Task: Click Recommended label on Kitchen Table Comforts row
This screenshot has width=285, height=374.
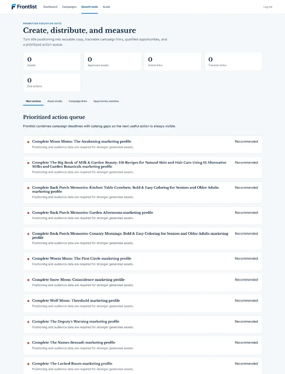Action: click(x=246, y=188)
